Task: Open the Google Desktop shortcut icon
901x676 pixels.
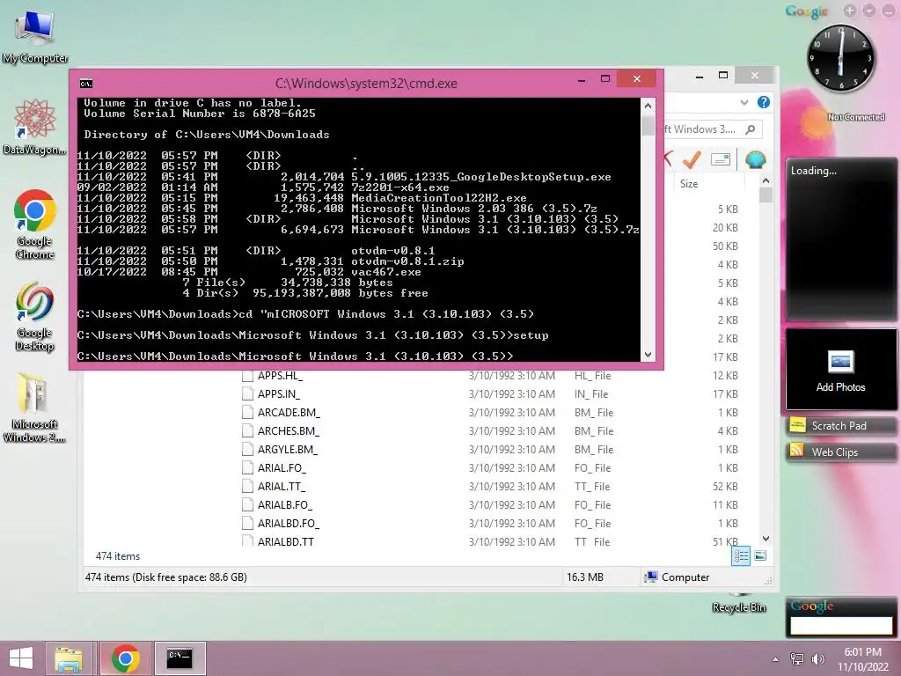Action: (34, 316)
